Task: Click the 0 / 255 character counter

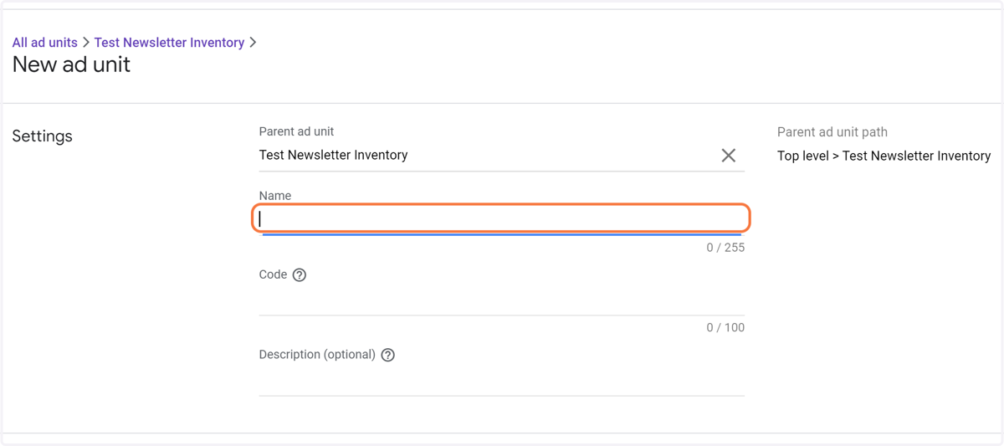Action: click(x=725, y=248)
